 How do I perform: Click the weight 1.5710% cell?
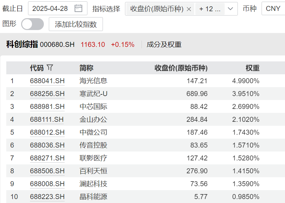[246, 145]
